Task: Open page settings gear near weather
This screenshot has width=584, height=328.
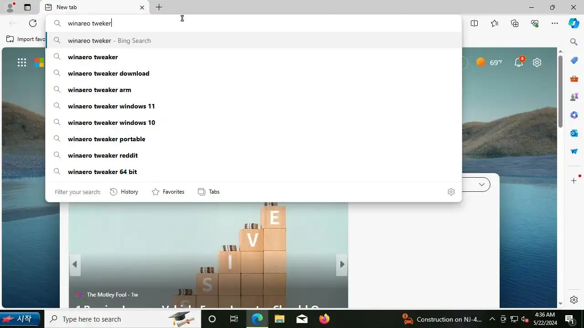Action: pos(537,62)
